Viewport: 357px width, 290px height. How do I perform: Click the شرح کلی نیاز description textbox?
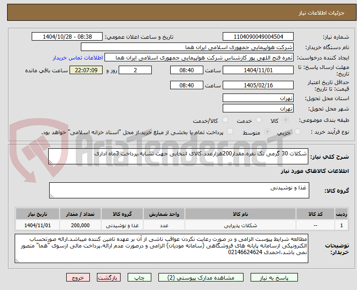point(178,156)
